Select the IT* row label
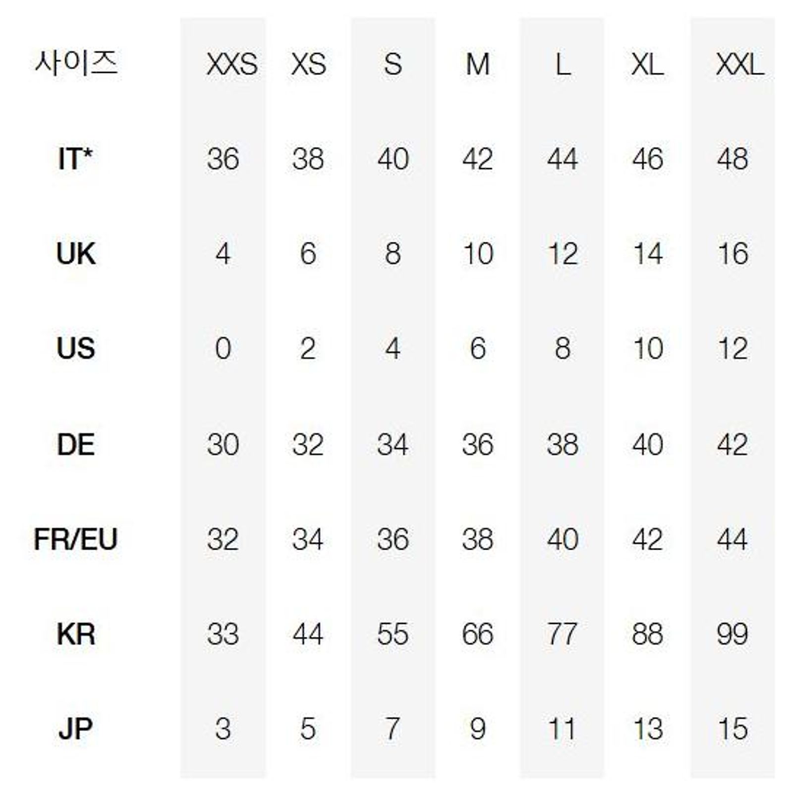Screen dimensions: 793x793 [75, 159]
